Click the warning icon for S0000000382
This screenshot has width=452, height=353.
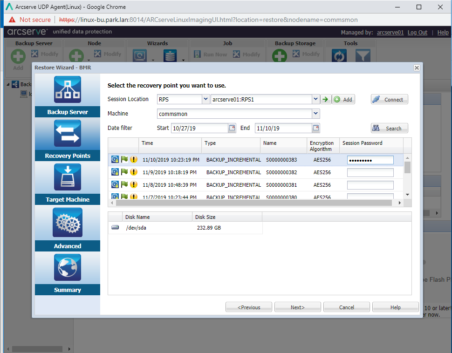pyautogui.click(x=134, y=172)
